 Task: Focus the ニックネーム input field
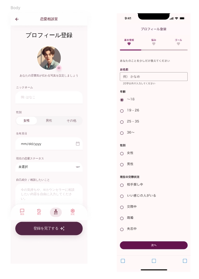point(49,97)
